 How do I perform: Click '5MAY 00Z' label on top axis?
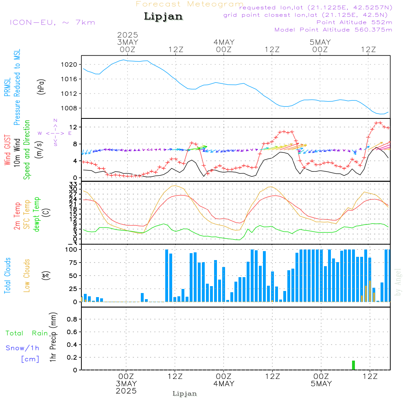(x=320, y=46)
